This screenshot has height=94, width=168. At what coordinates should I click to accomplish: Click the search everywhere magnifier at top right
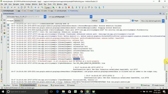(x=163, y=7)
